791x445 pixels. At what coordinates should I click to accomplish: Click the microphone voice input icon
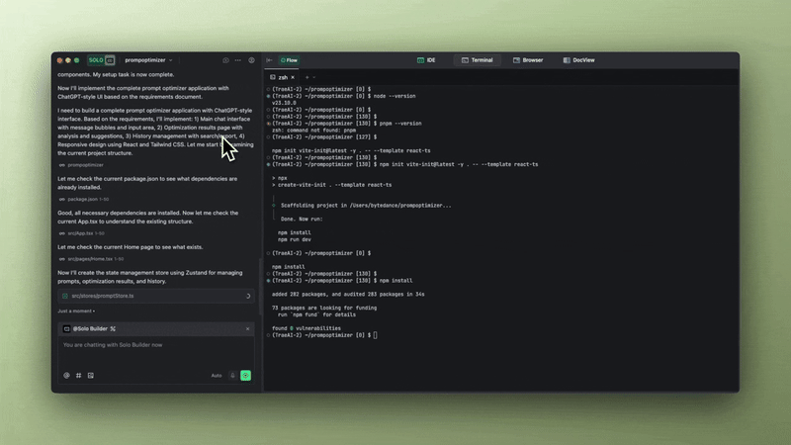click(232, 376)
